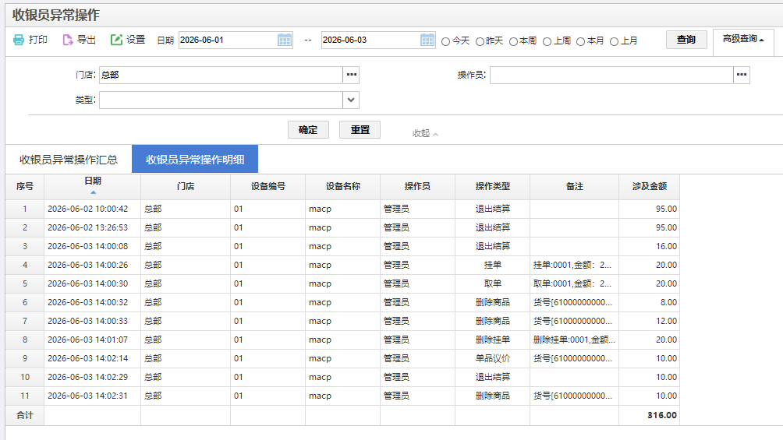The width and height of the screenshot is (783, 440).
Task: Click the 备注 column header
Action: 574,187
